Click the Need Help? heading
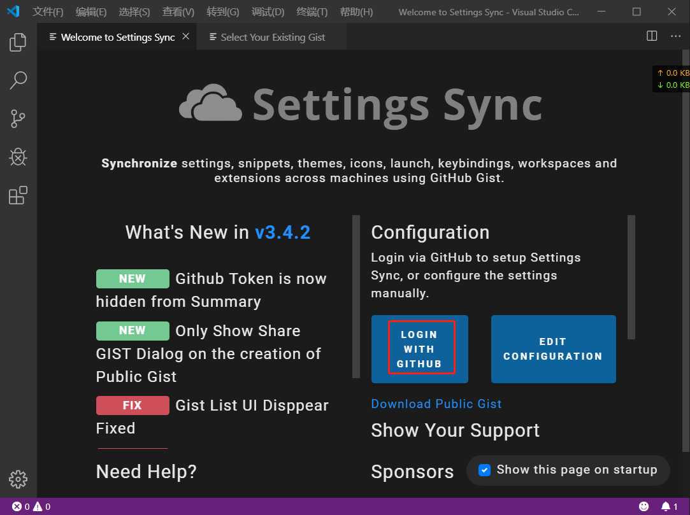The image size is (690, 515). (x=146, y=472)
